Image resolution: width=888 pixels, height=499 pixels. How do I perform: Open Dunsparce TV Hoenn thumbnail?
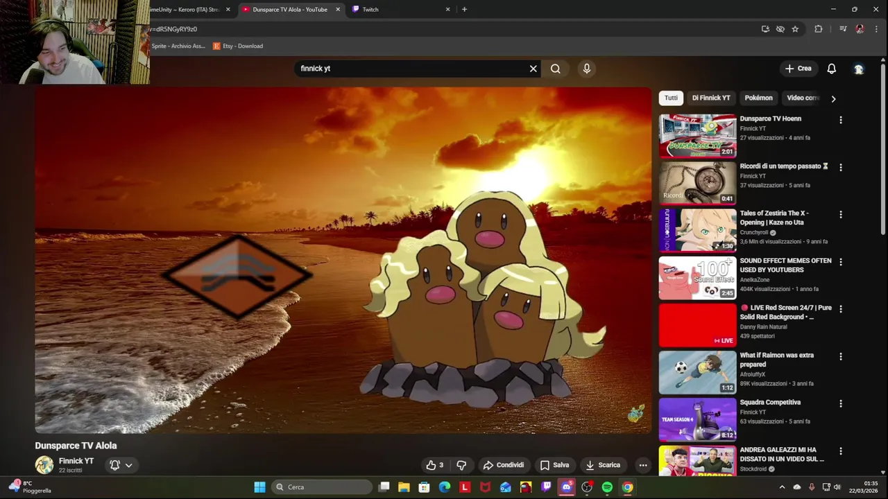pyautogui.click(x=697, y=136)
